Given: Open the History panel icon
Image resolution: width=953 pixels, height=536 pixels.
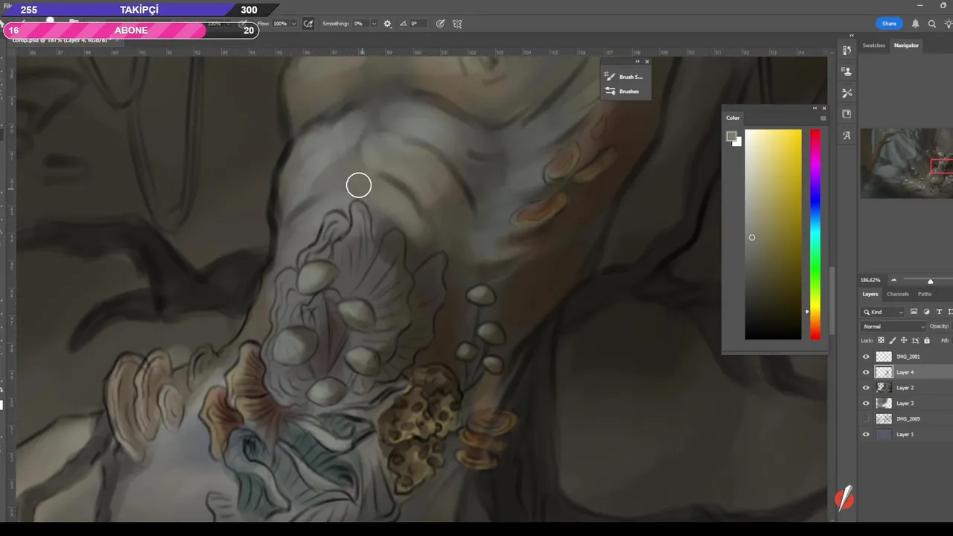Looking at the screenshot, I should pyautogui.click(x=847, y=51).
